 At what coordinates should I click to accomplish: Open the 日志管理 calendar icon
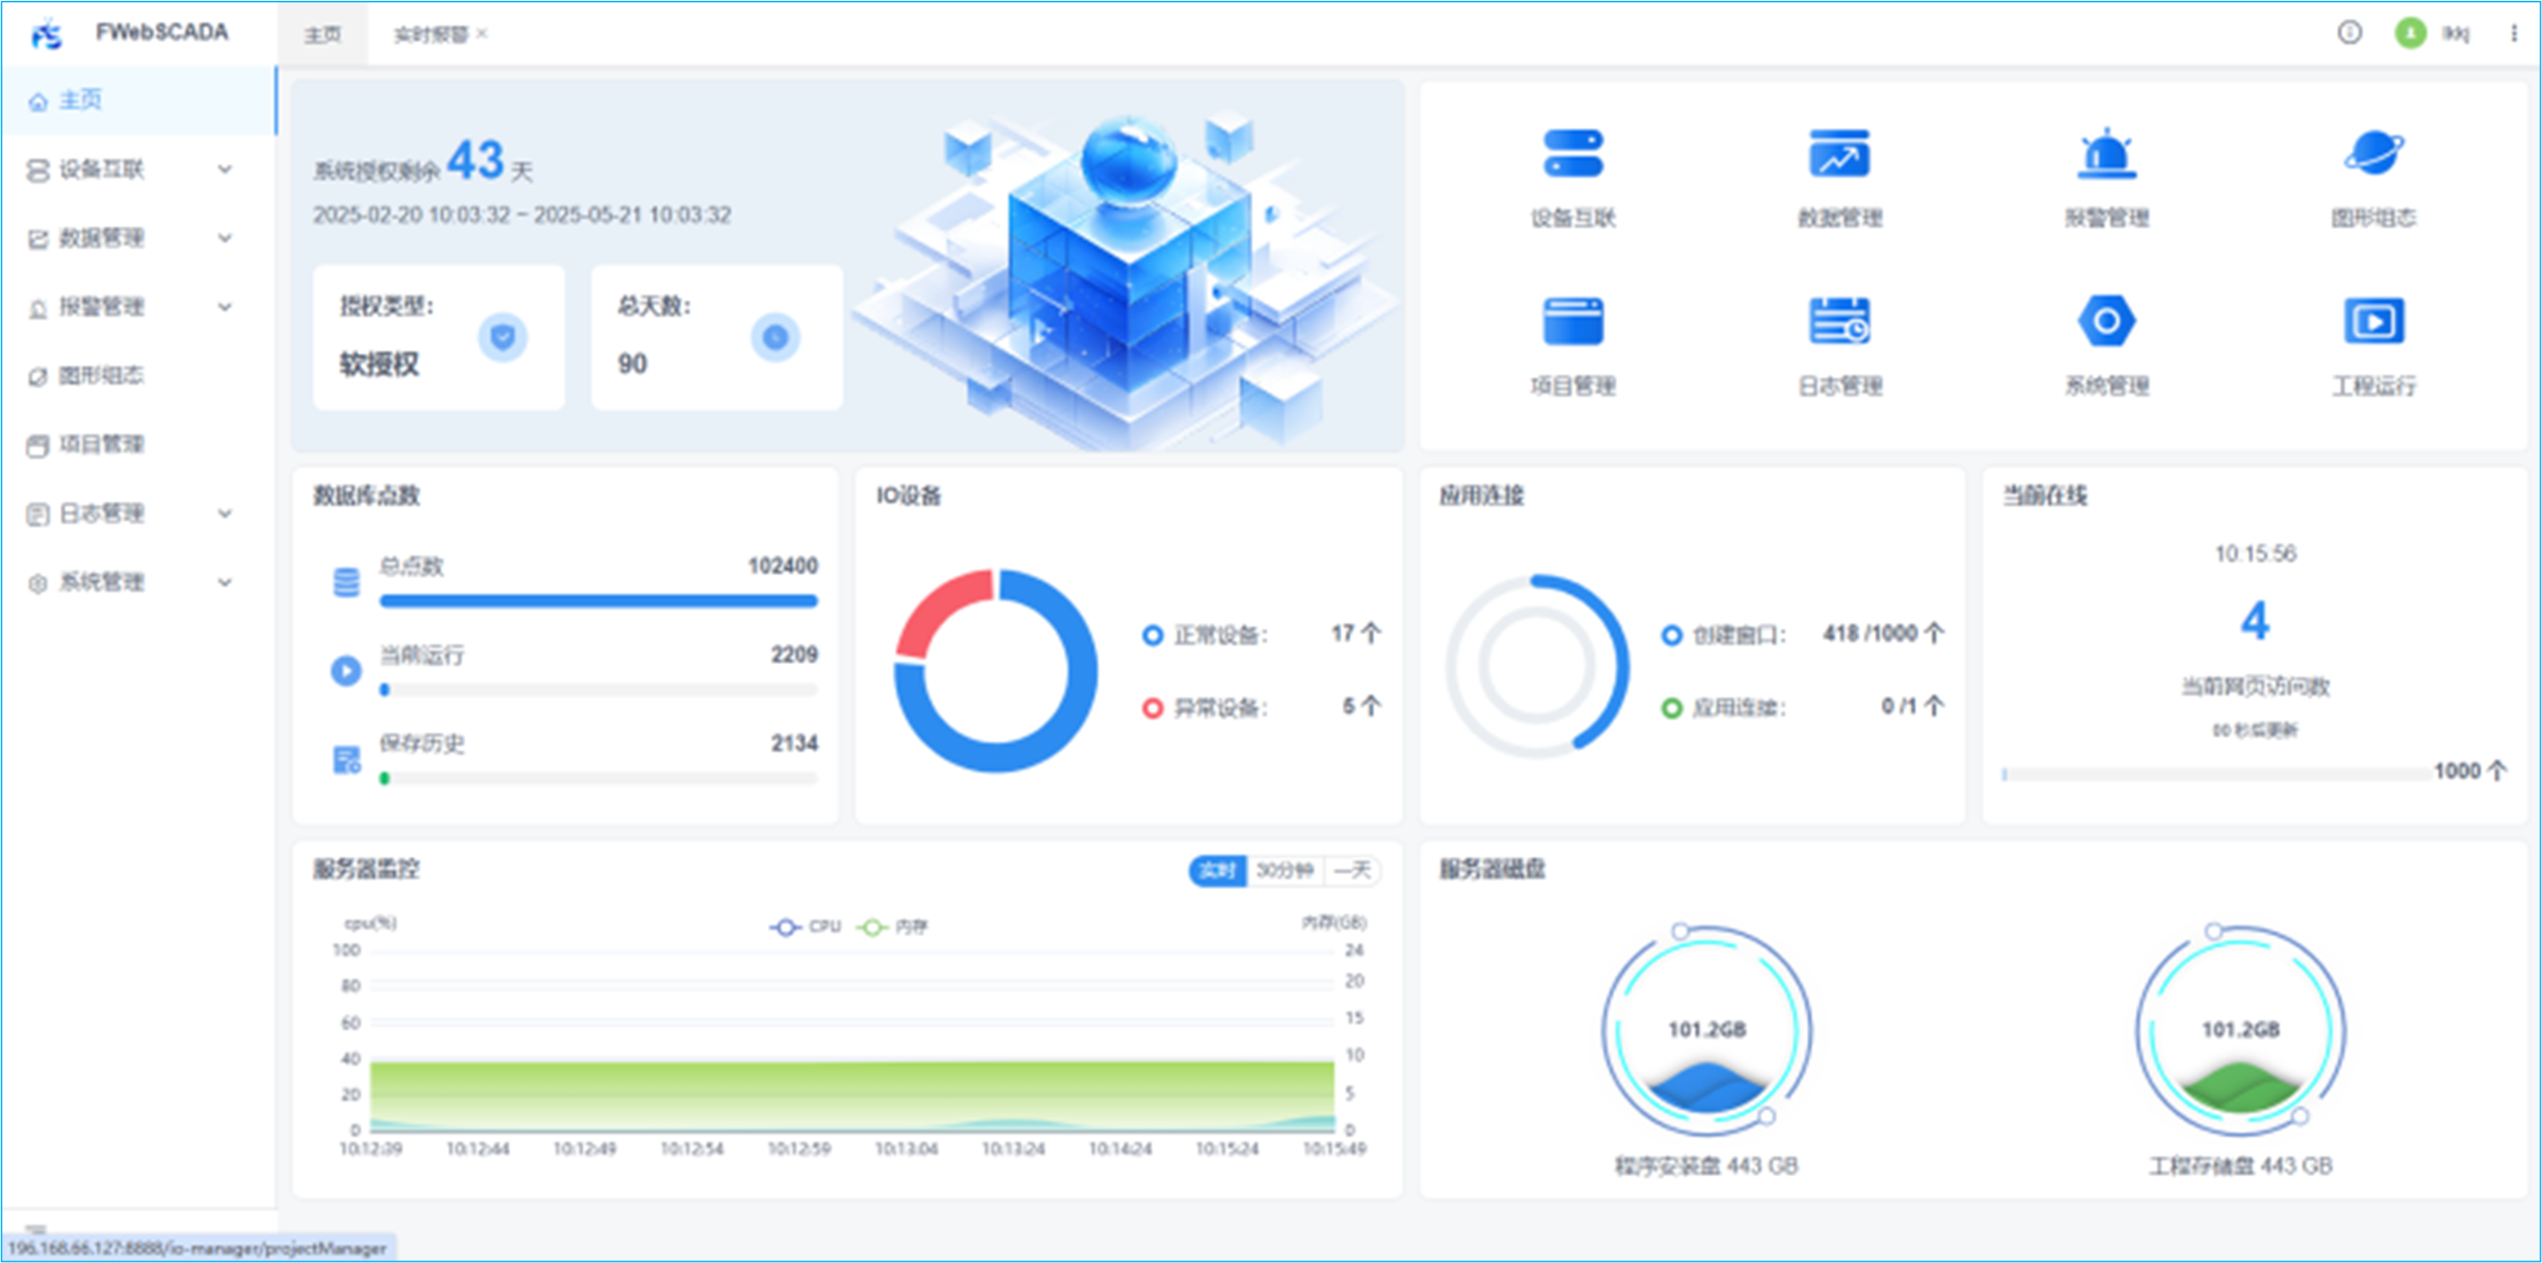1839,323
